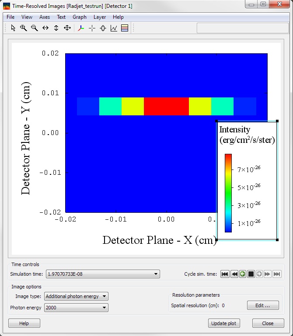293x336 pixels.
Task: Jump to first simulation time
Action: point(225,274)
